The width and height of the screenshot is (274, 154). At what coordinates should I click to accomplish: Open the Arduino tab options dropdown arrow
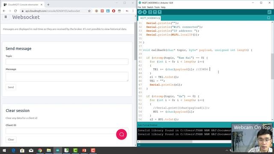(x=268, y=18)
